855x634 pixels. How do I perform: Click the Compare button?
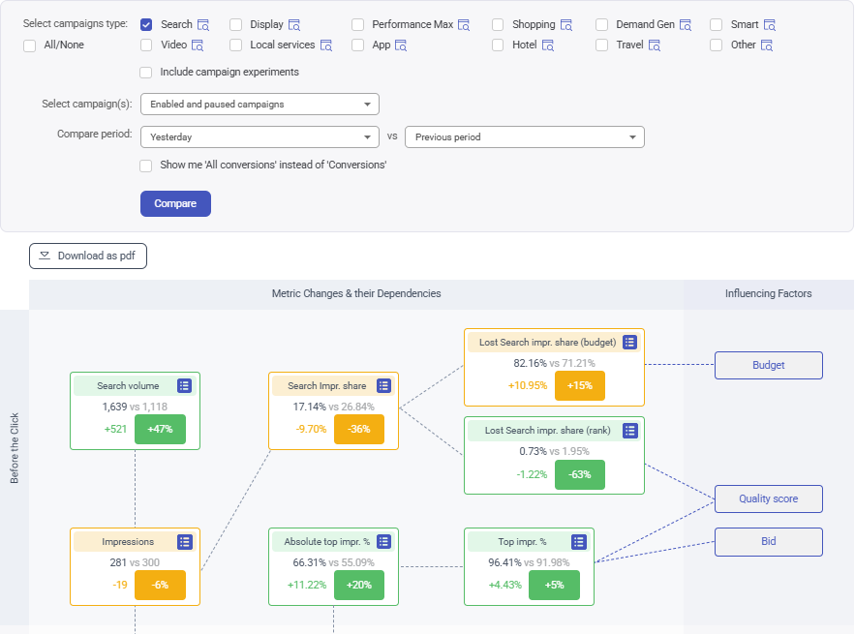tap(175, 203)
